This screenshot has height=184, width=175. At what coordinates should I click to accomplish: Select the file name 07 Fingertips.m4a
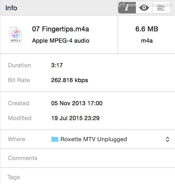(x=60, y=29)
